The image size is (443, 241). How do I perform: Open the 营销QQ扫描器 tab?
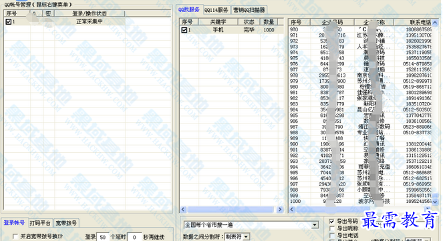(249, 10)
